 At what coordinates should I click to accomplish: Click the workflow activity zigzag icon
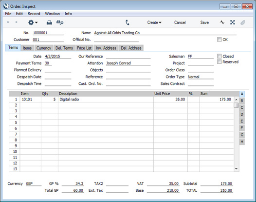point(222,22)
